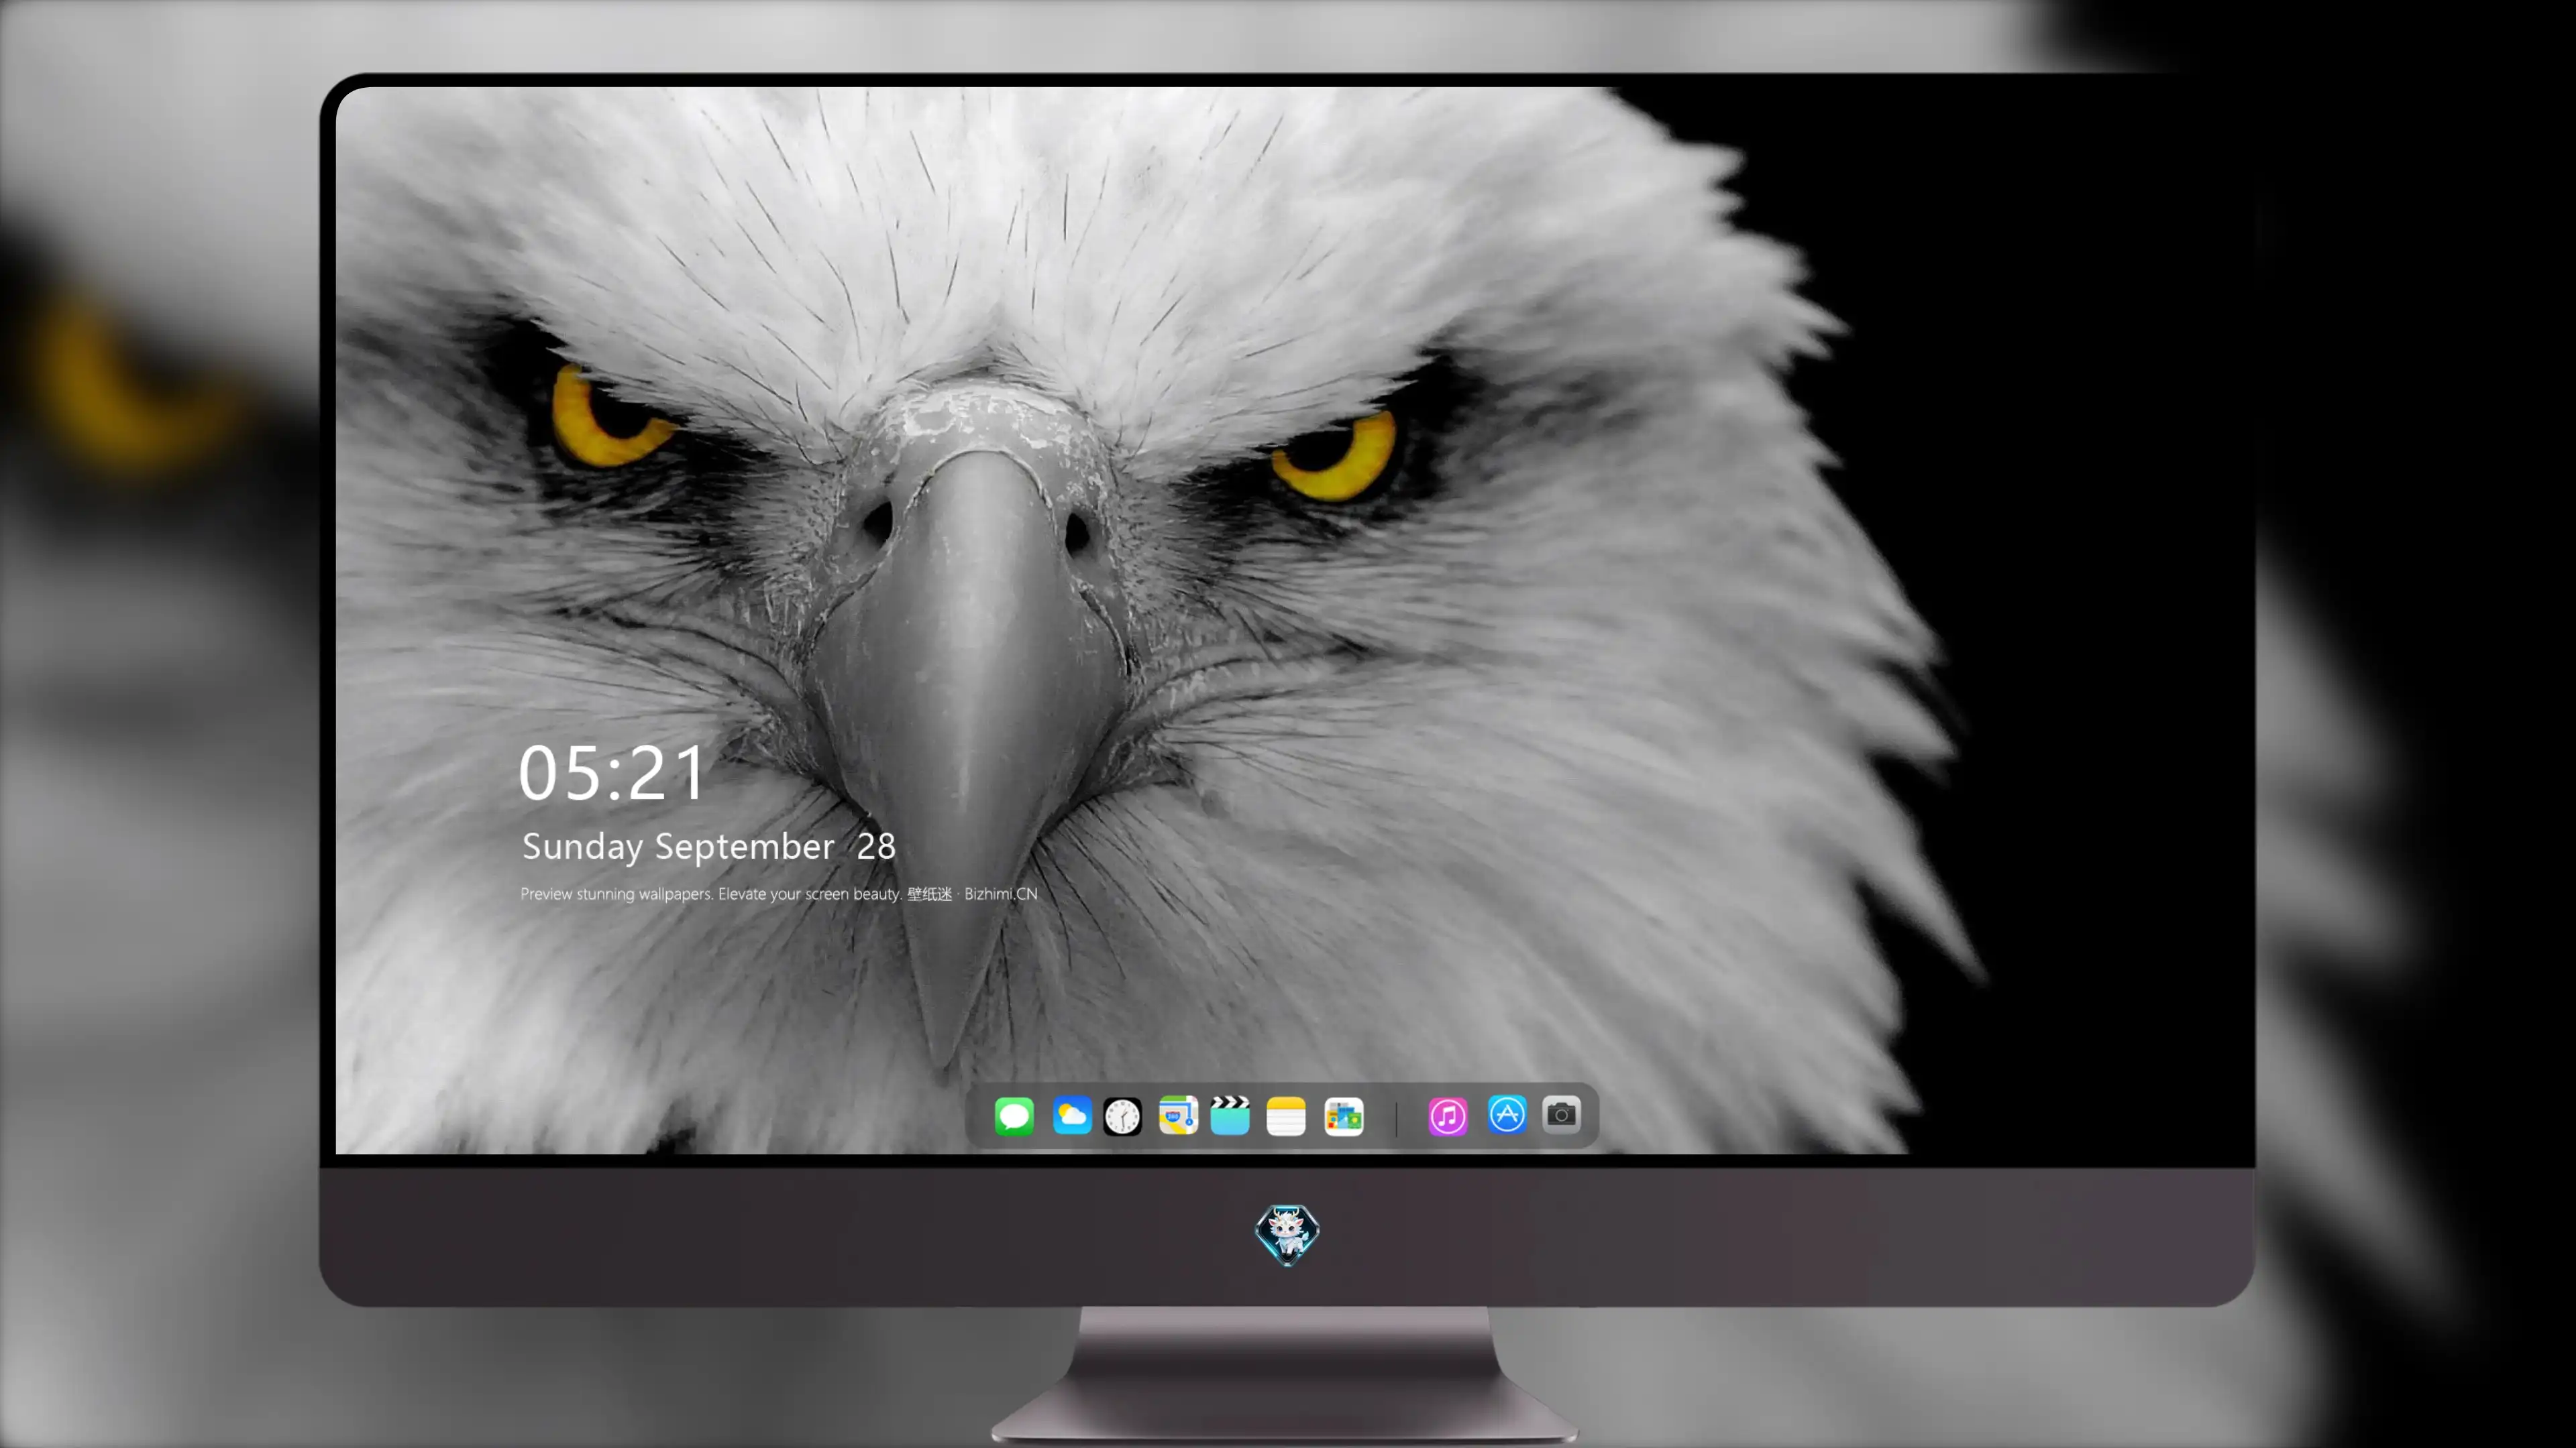Click the Bizhimi.CN tagline text

779,894
